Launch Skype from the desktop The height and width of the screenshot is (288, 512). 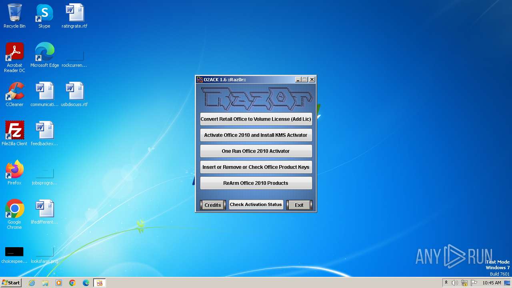point(44,16)
